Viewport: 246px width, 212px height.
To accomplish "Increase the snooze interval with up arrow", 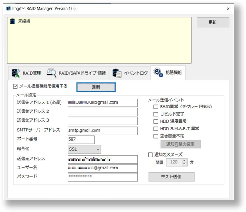I will 184,161.
